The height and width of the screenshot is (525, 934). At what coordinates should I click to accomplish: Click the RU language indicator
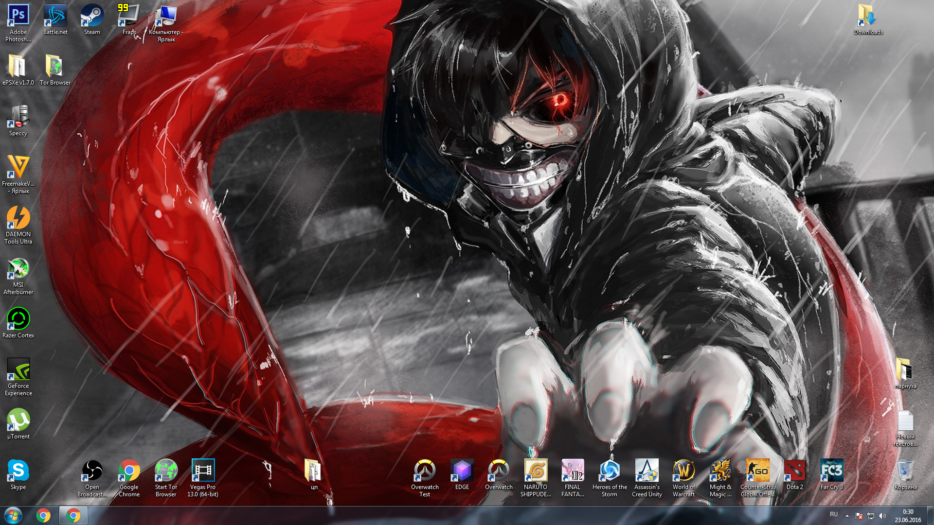(833, 515)
